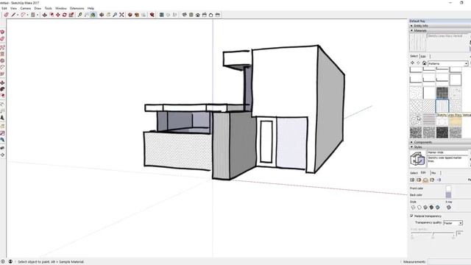The height and width of the screenshot is (265, 471).
Task: Open the 3D Warehouse icon
Action: tap(130, 15)
